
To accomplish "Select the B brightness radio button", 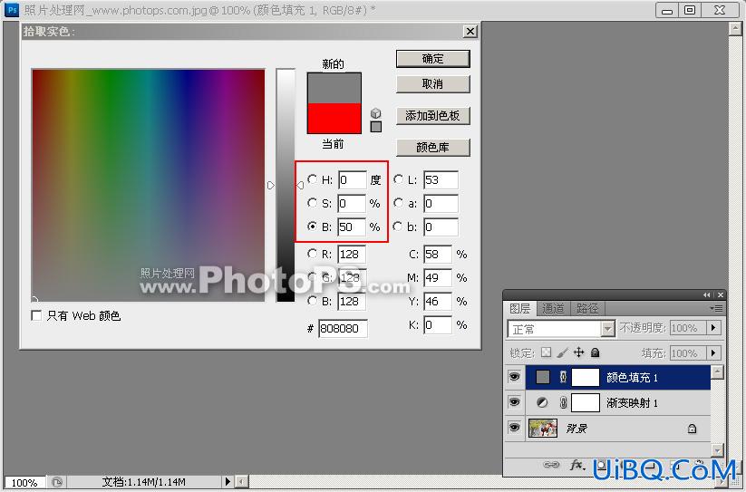I will 312,227.
